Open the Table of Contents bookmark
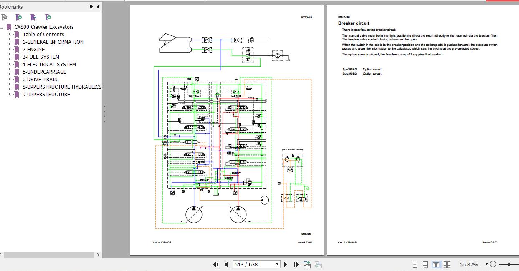The height and width of the screenshot is (271, 519). 43,34
